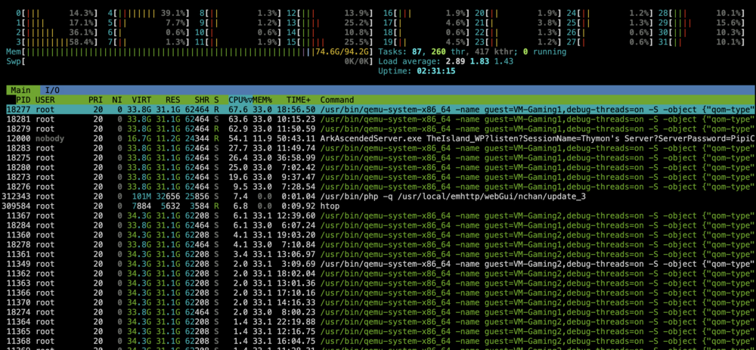756x350 pixels.
Task: Select VM-Gaming2 process with PID 11367
Action: pyautogui.click(x=381, y=215)
